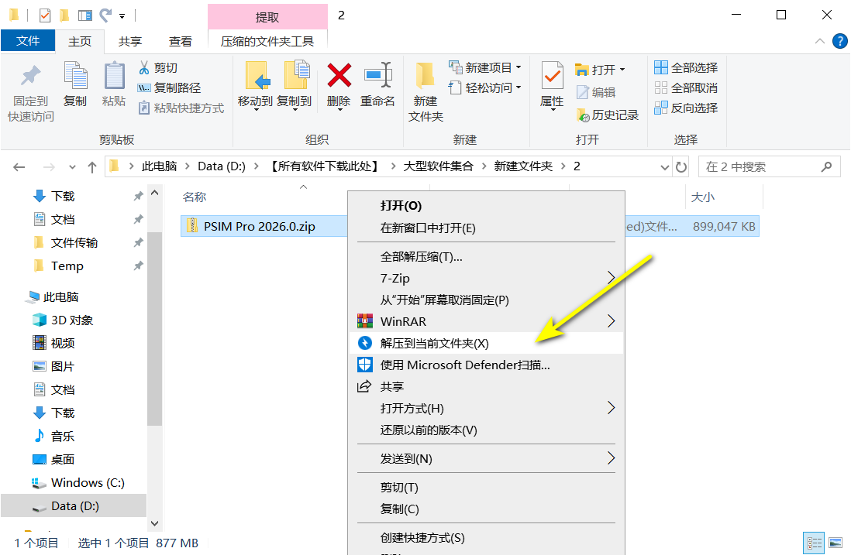
Task: Select Copy path in clipboard group
Action: [169, 87]
